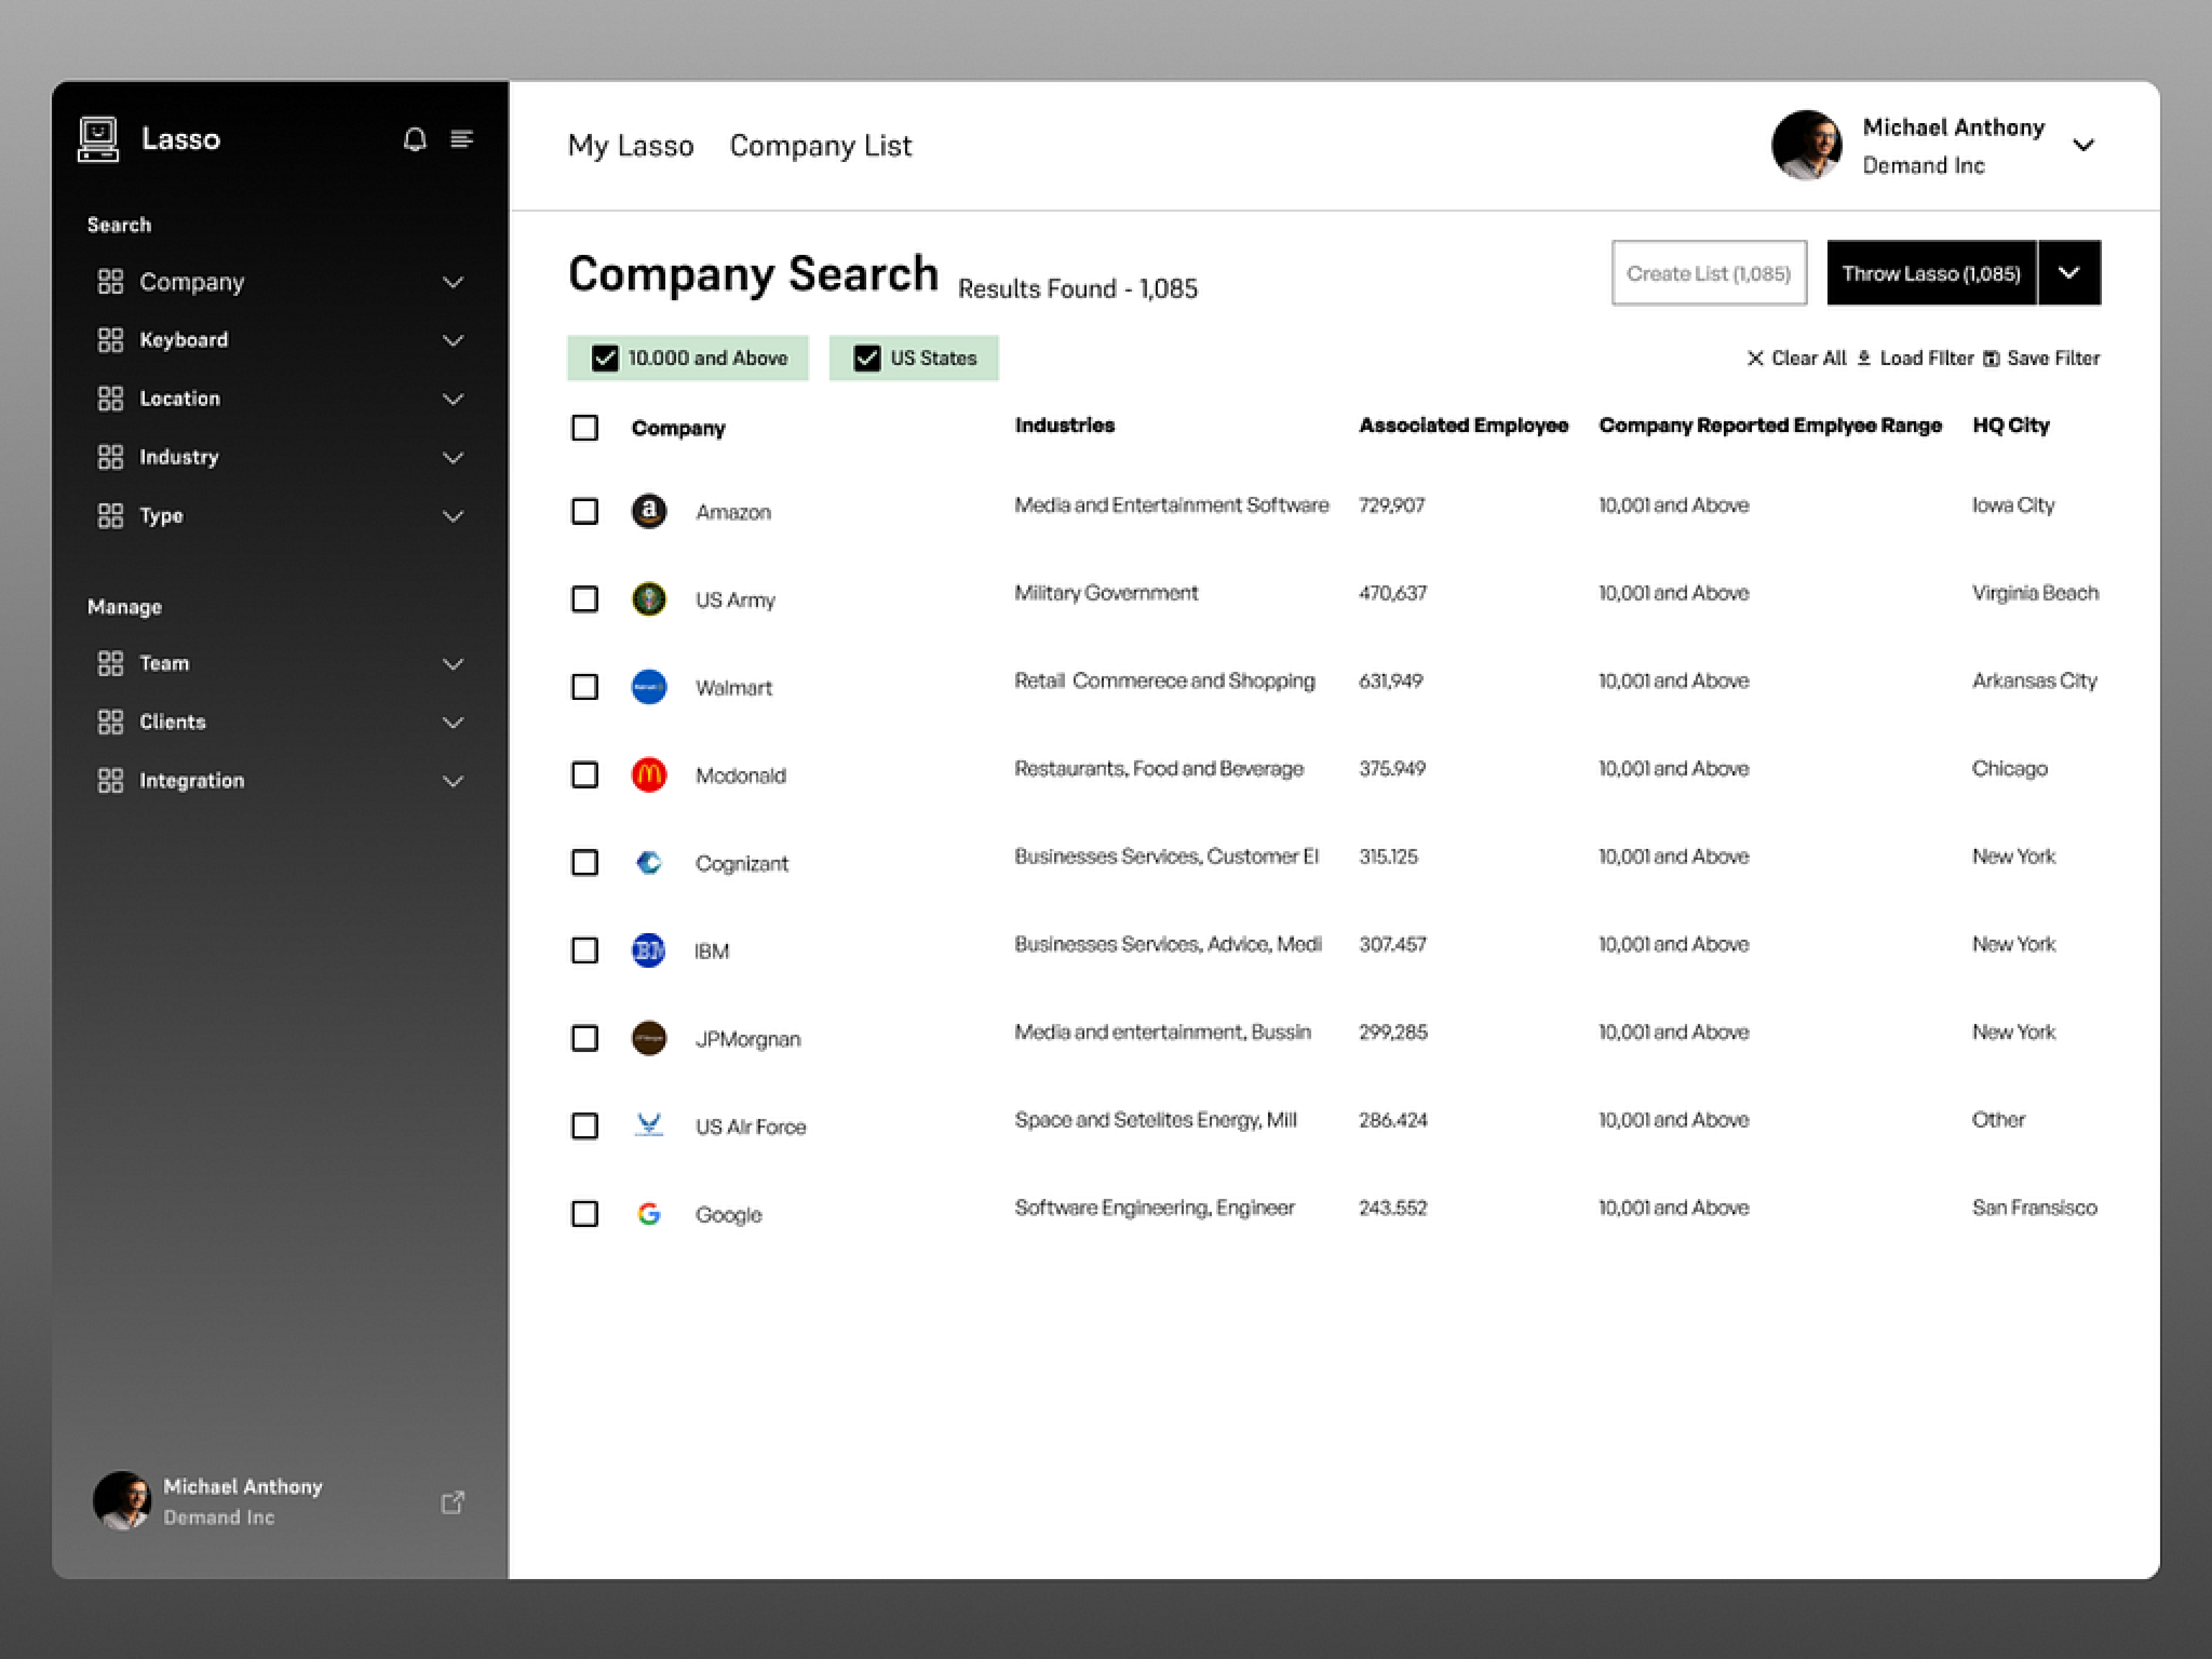Open the Throw Lasso dropdown arrow
This screenshot has height=1659, width=2212.
coord(2069,273)
